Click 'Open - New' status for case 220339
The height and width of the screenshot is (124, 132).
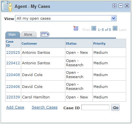77,97
